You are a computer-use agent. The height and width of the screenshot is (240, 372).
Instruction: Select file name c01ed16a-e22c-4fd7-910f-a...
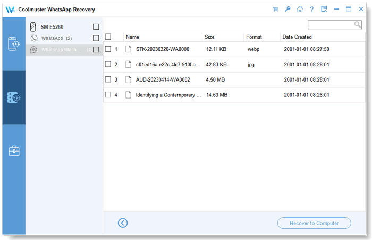click(x=168, y=64)
